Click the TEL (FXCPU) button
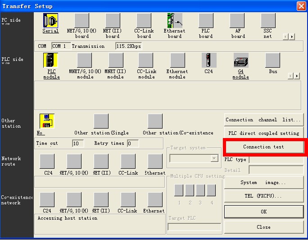This screenshot has width=308, height=240. (x=263, y=196)
